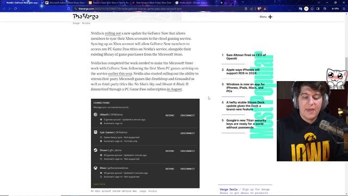The height and width of the screenshot is (196, 348).
Task: Open the reader mode icon in address bar
Action: (x=246, y=9)
